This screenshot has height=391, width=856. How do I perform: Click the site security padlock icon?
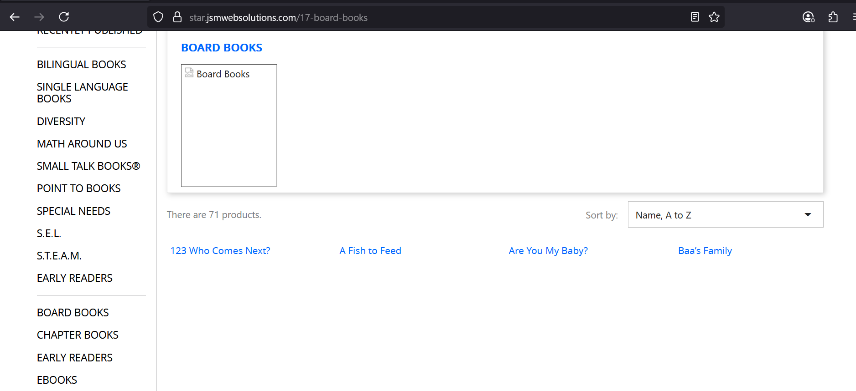click(177, 17)
